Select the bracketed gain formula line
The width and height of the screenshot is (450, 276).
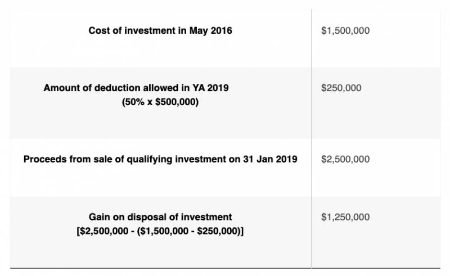(x=160, y=231)
